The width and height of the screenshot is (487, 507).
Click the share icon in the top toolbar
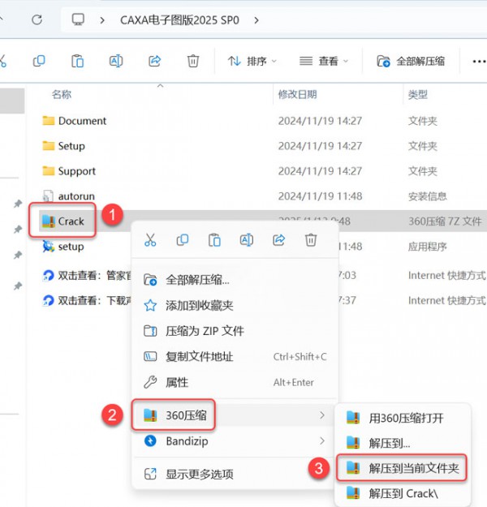click(155, 61)
